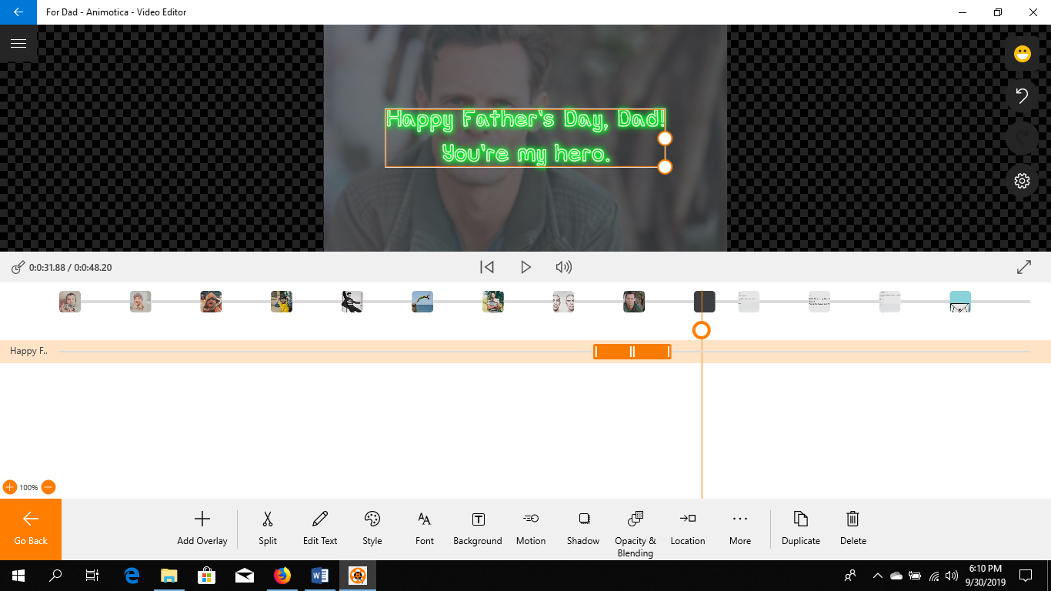Click the neon 'Happy Father's Day, Dad!' text

click(x=525, y=119)
